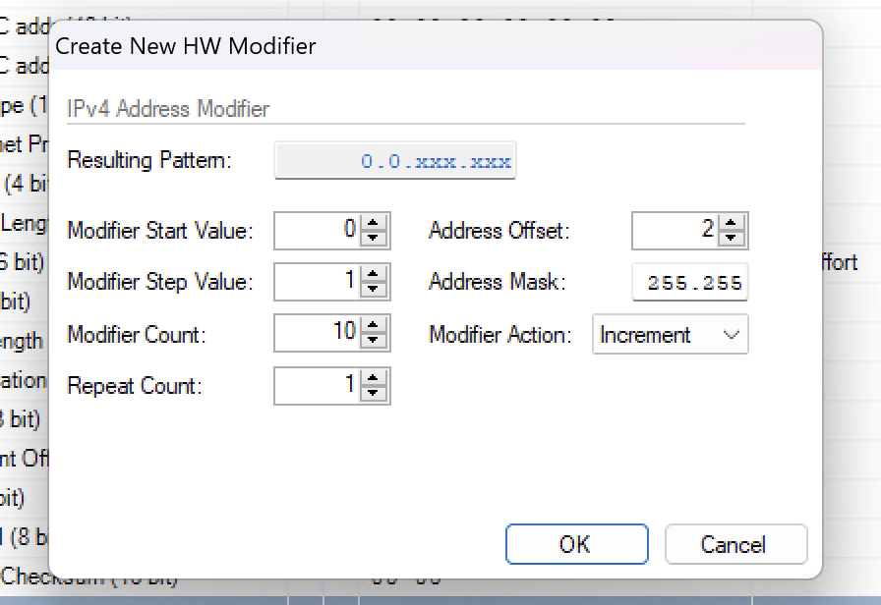Click the Modifier Step Value text box
This screenshot has width=881, height=605.
point(317,282)
